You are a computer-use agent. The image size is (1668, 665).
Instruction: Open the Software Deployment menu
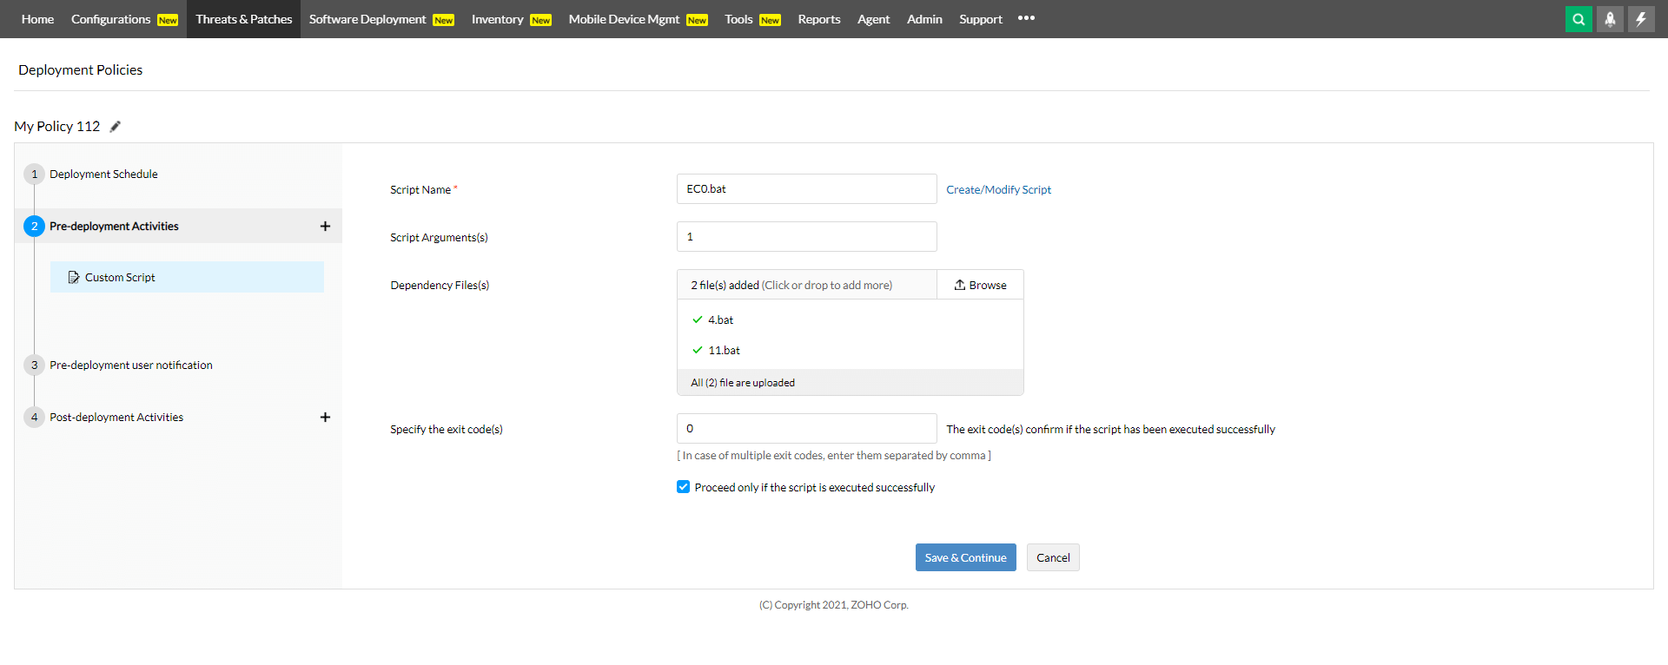(367, 19)
